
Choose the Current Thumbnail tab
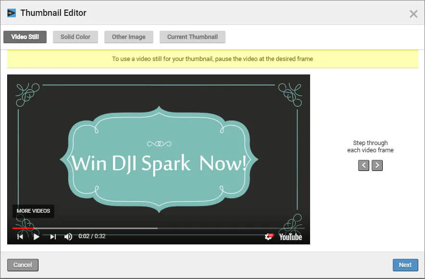192,37
